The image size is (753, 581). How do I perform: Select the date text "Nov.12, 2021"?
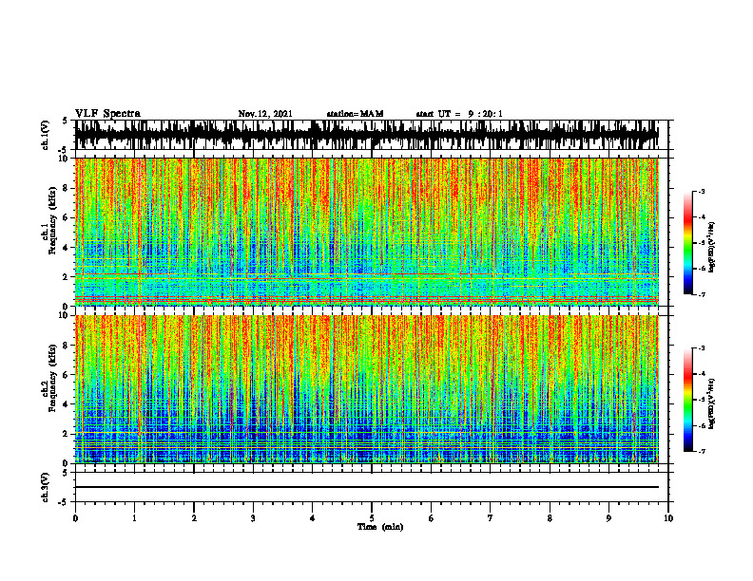(265, 114)
